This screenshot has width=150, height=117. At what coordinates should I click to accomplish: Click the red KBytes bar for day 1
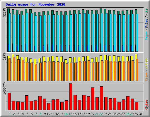(9, 101)
